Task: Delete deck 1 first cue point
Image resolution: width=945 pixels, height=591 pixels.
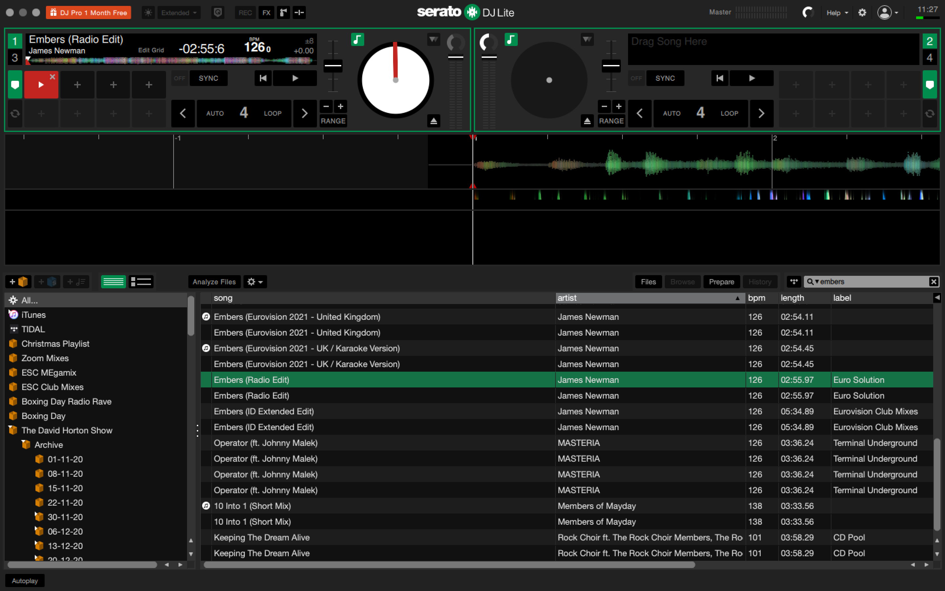Action: tap(52, 77)
